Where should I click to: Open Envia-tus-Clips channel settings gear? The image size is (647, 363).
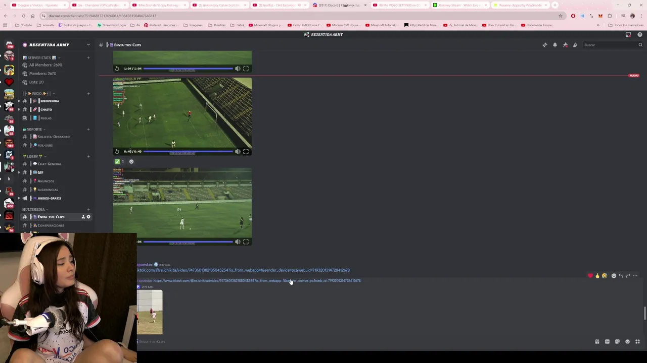(88, 217)
